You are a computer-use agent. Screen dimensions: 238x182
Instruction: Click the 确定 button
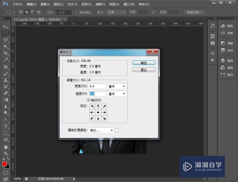[x=144, y=63]
